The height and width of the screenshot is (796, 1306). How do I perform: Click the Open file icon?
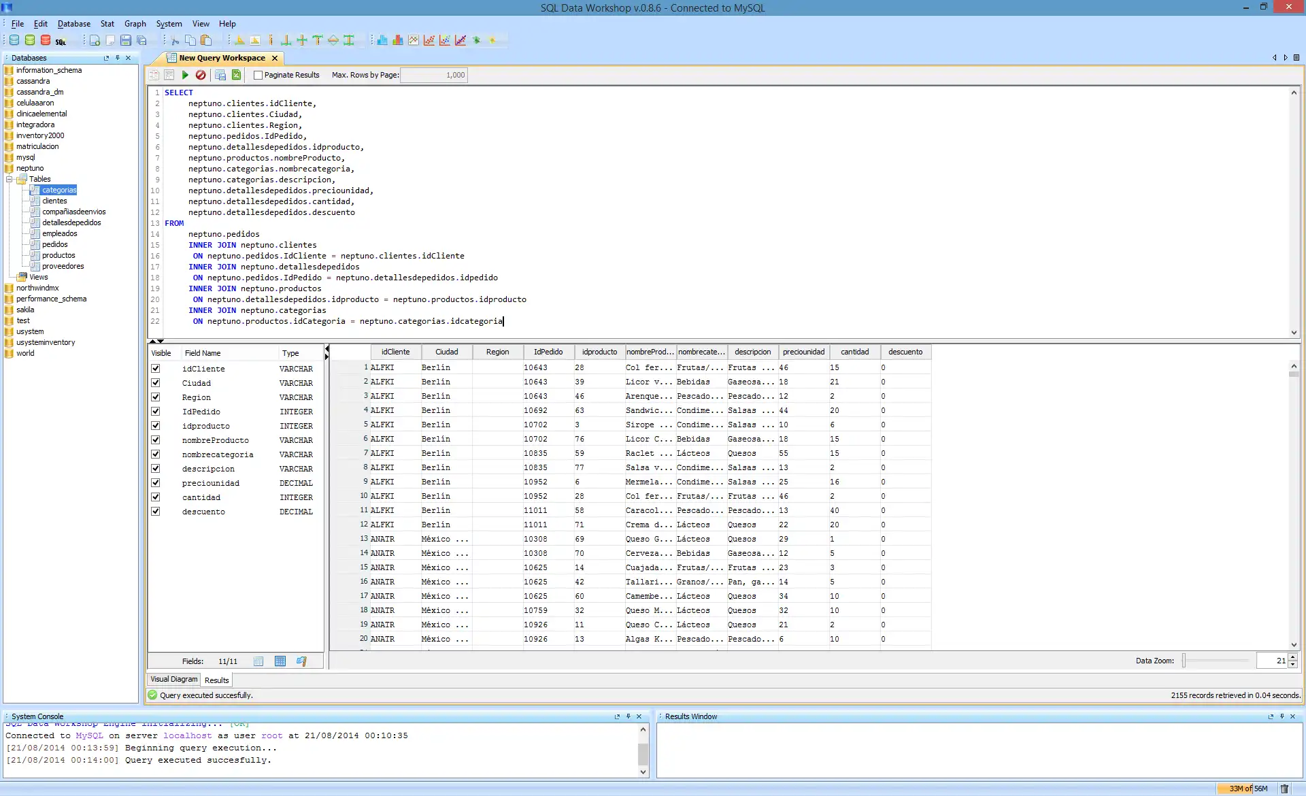click(109, 40)
